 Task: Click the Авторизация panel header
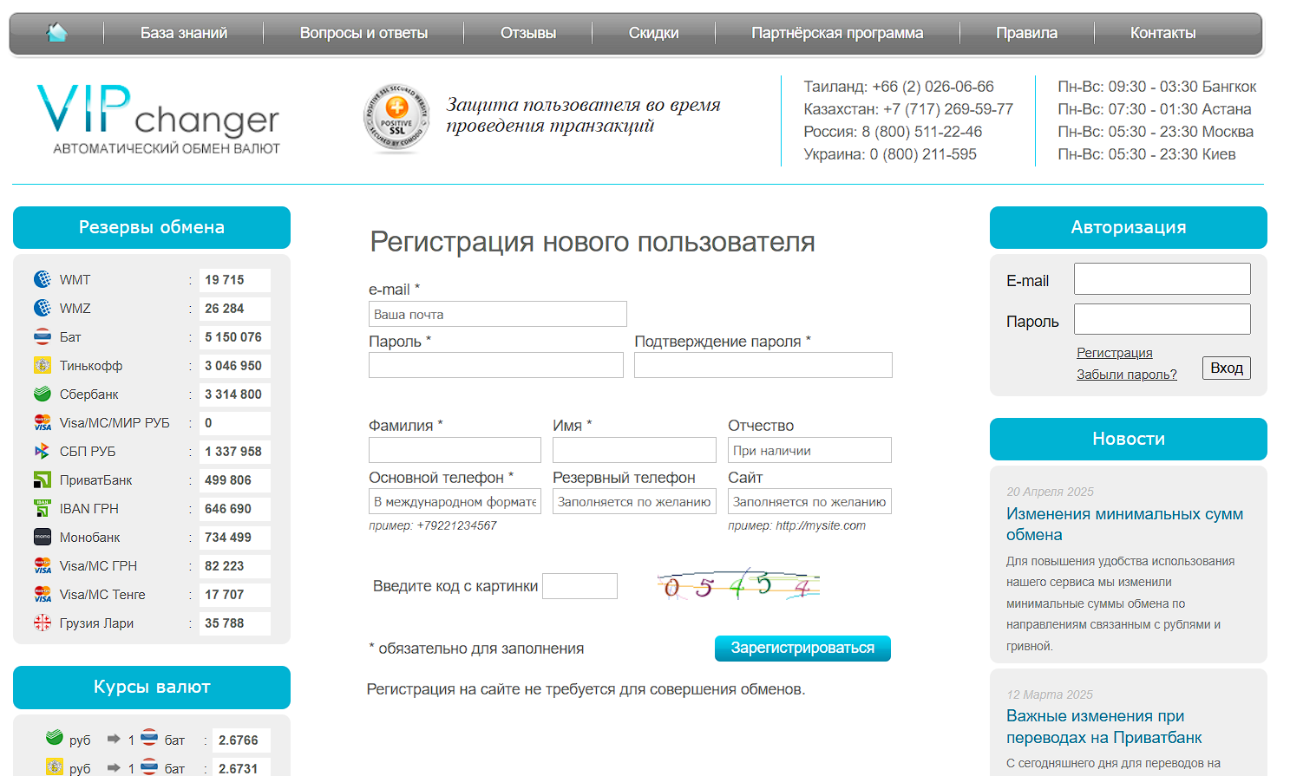[x=1129, y=227]
